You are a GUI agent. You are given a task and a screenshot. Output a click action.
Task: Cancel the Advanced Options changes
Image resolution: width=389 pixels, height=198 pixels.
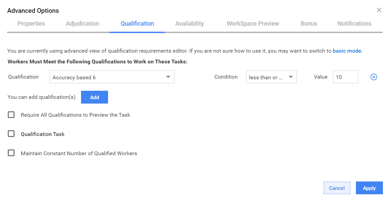337,188
